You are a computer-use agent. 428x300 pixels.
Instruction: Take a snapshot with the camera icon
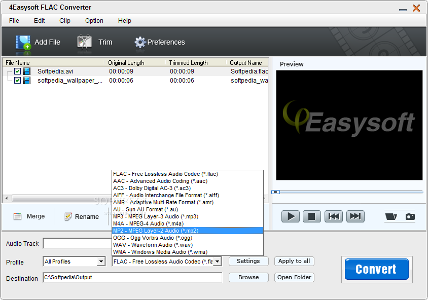(410, 216)
